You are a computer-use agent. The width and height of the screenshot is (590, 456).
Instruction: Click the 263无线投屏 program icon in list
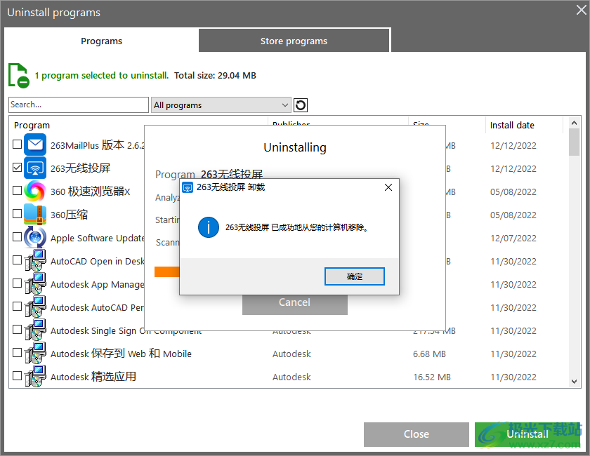(35, 168)
